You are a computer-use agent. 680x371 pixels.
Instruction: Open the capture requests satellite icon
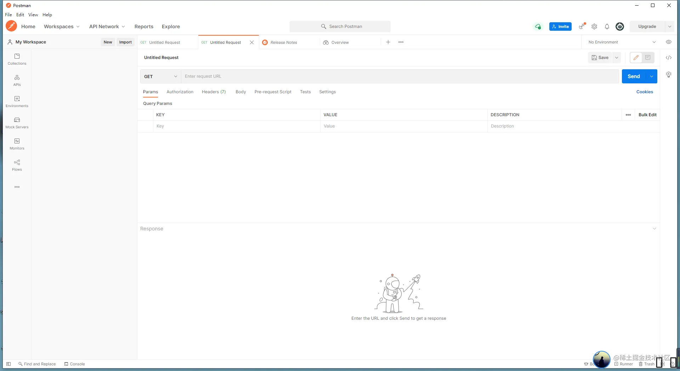(x=582, y=26)
